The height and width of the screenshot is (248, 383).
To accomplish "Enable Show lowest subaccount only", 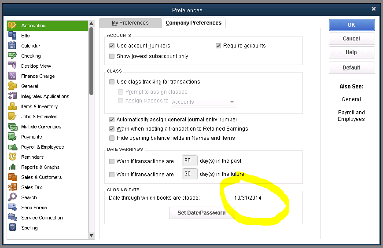I will click(112, 56).
